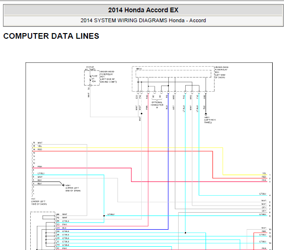Select the "2014 Honda Accord EX" title
The width and height of the screenshot is (284, 250).
click(143, 10)
